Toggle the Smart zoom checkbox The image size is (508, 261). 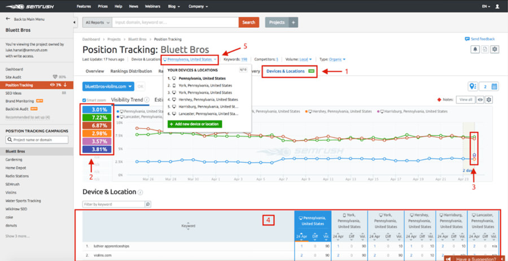click(x=84, y=100)
